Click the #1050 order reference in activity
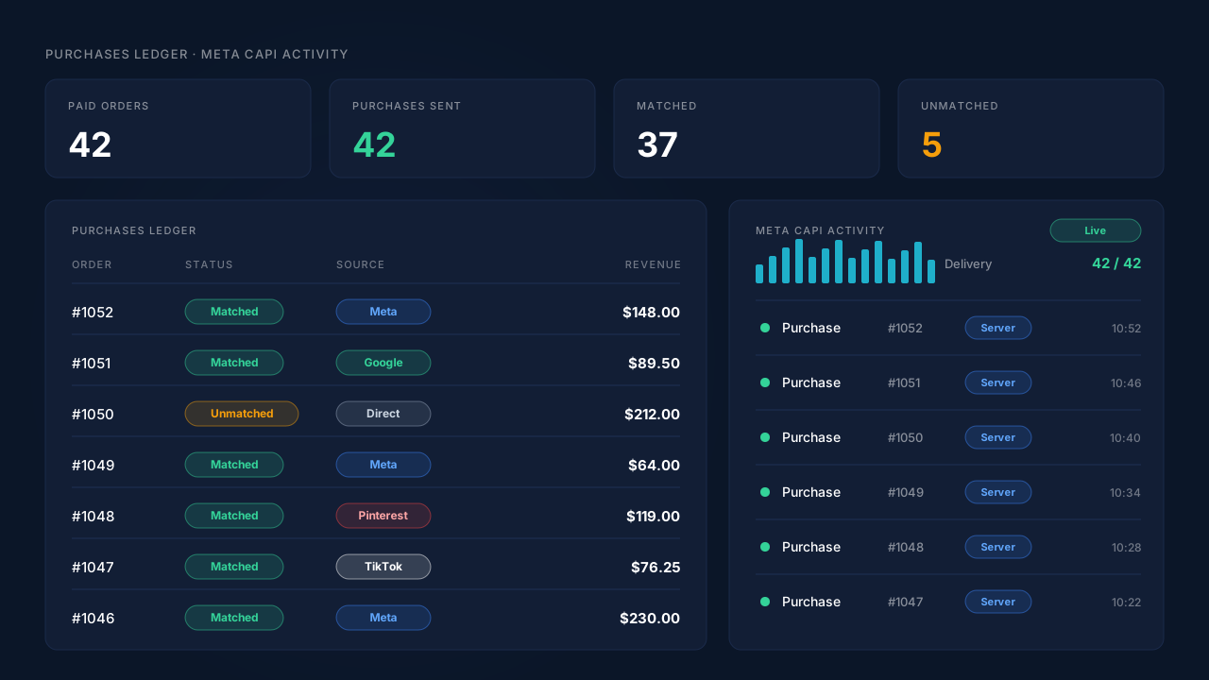The image size is (1209, 680). [x=905, y=437]
